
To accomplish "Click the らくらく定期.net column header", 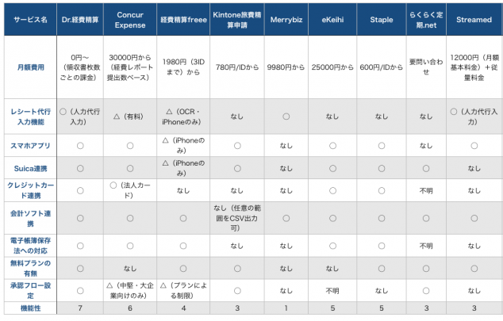I will tap(426, 20).
